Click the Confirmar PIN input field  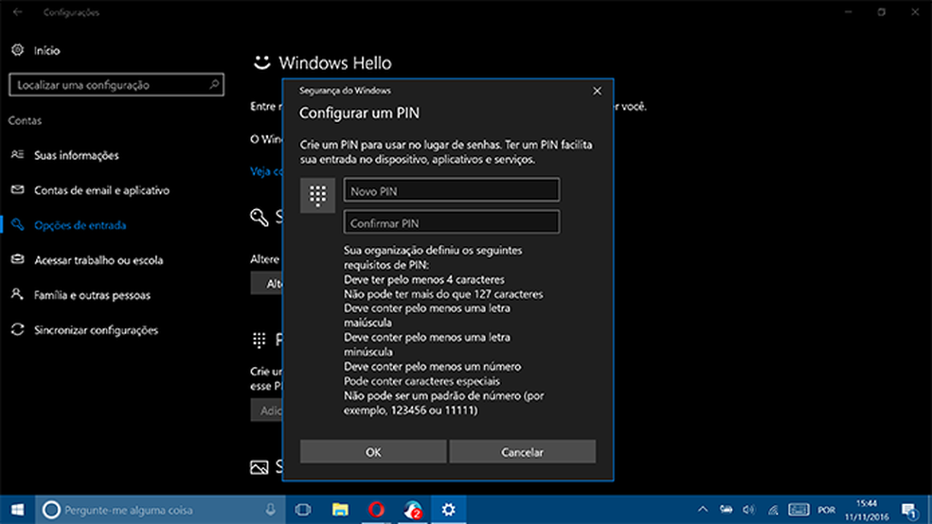[451, 222]
